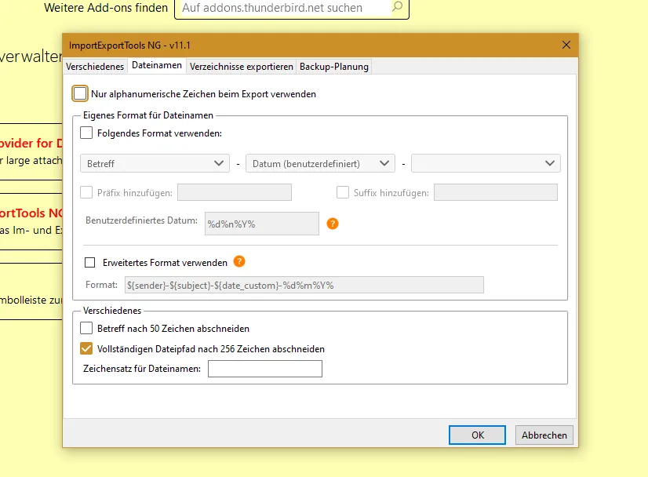The height and width of the screenshot is (477, 648).
Task: Open the Backup-Planung tab
Action: [x=334, y=67]
